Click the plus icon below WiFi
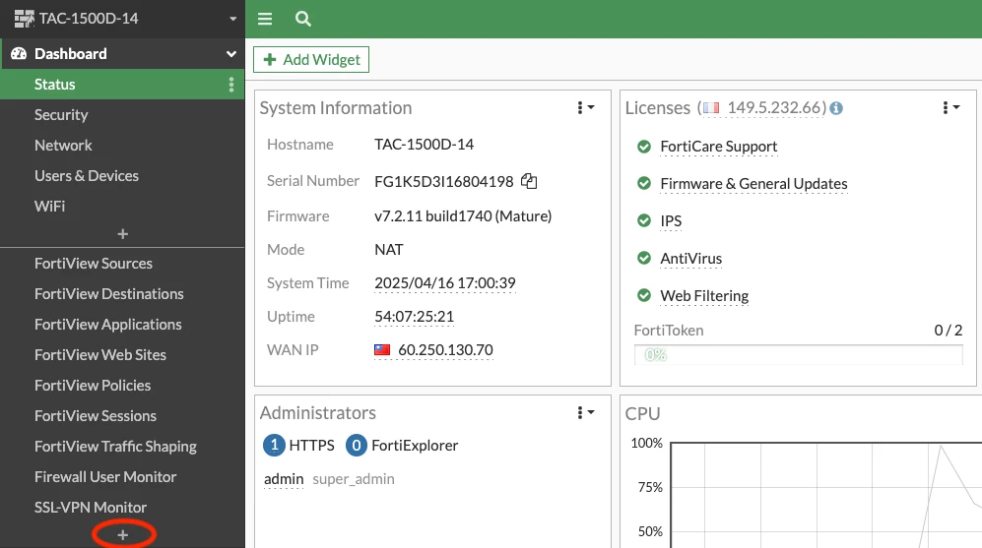 (123, 234)
